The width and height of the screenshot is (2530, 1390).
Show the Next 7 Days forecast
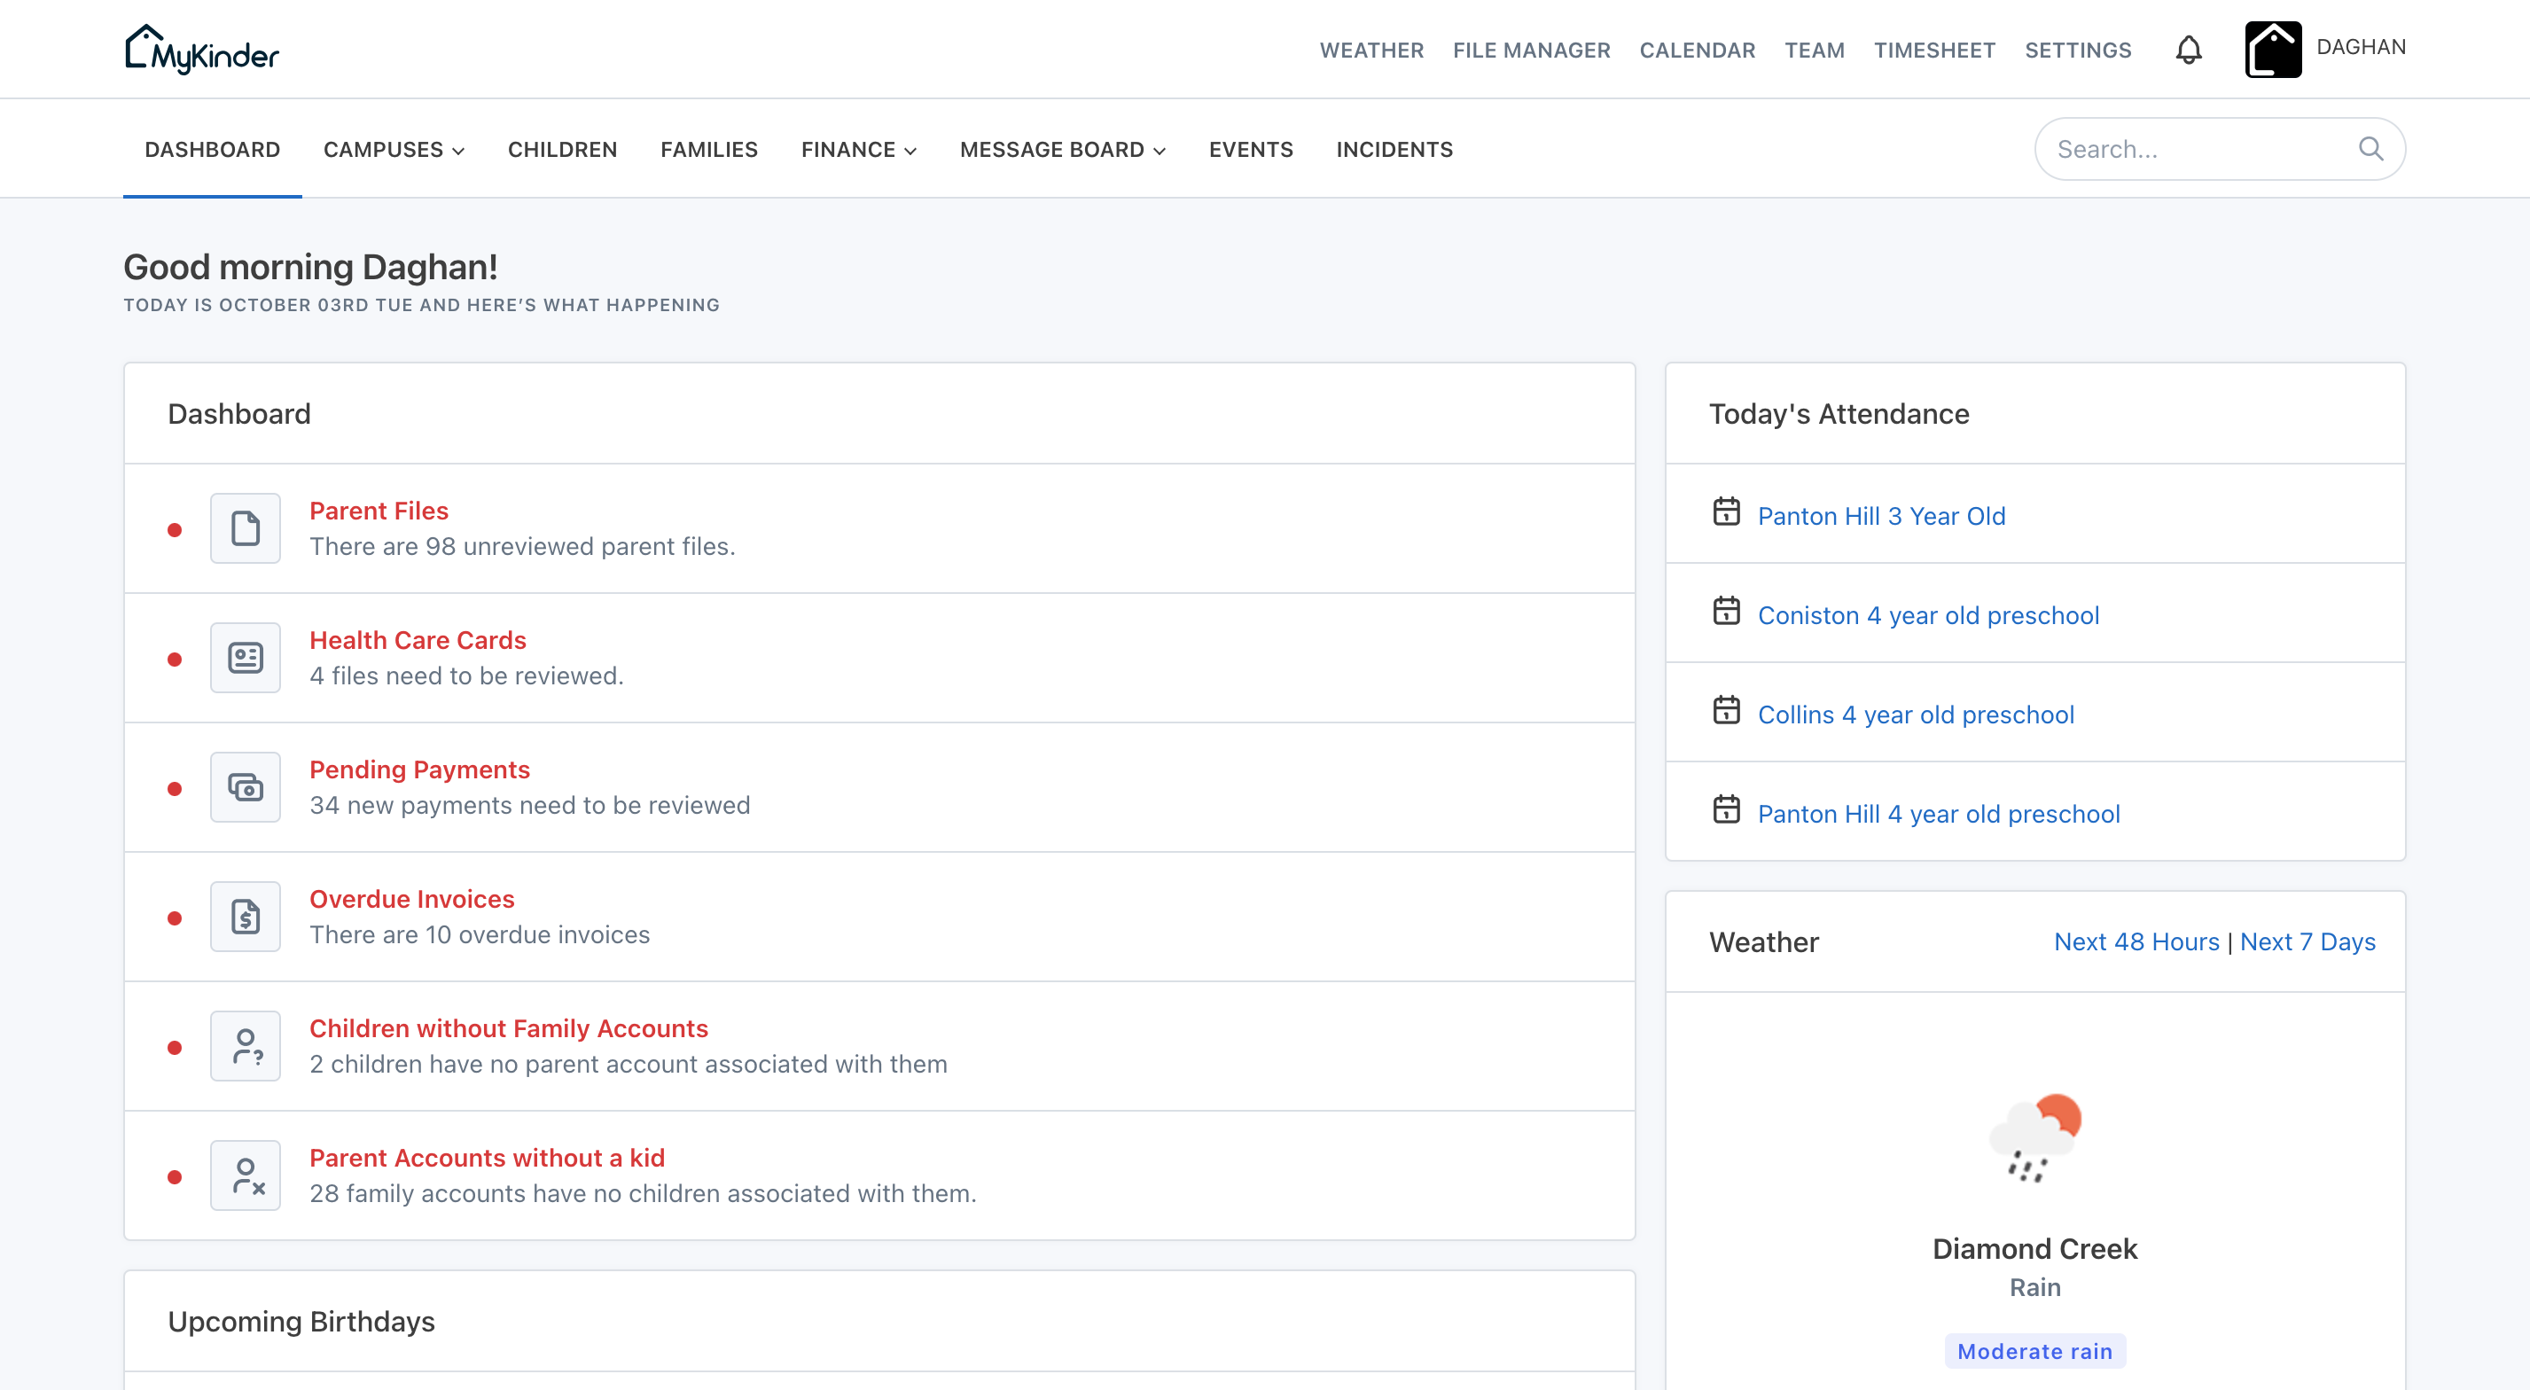point(2307,941)
